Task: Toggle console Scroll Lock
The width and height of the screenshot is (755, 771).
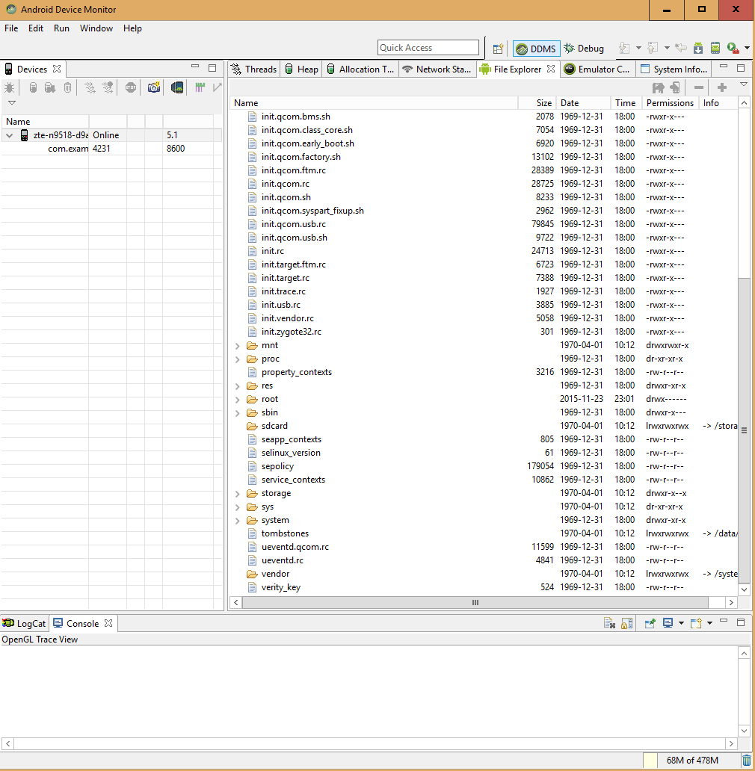Action: coord(627,623)
